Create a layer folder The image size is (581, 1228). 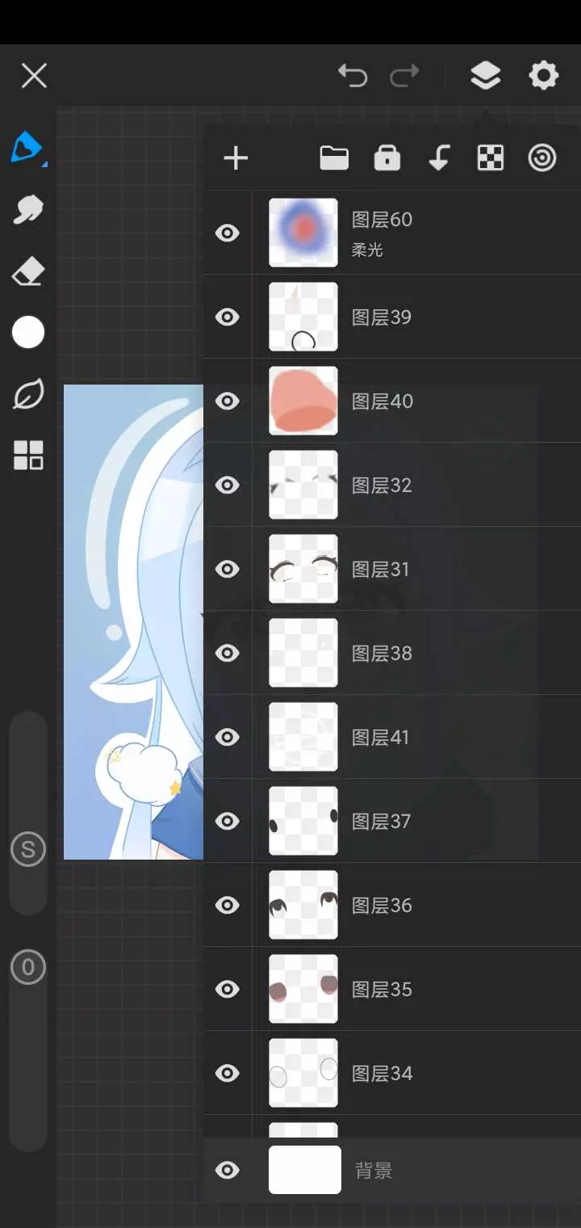pyautogui.click(x=334, y=158)
